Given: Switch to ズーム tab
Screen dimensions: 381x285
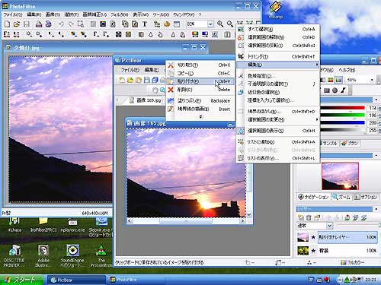Looking at the screenshot, I should click(341, 197).
